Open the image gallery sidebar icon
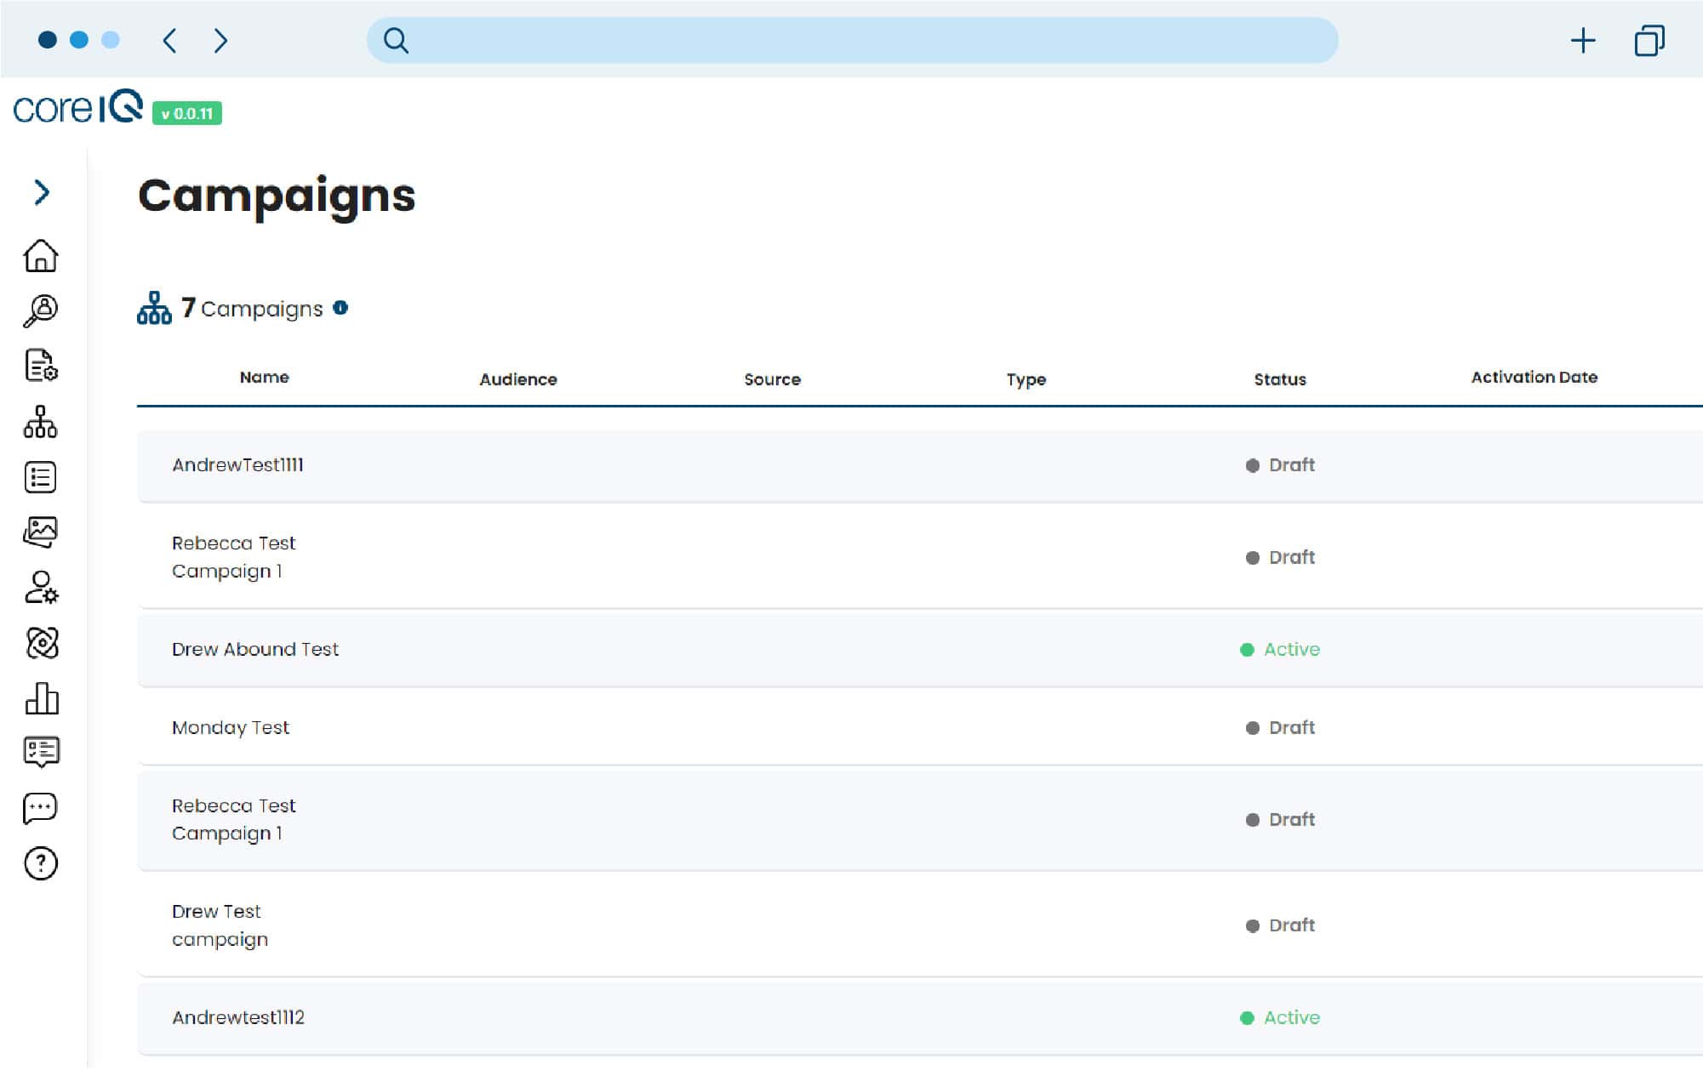 click(40, 532)
